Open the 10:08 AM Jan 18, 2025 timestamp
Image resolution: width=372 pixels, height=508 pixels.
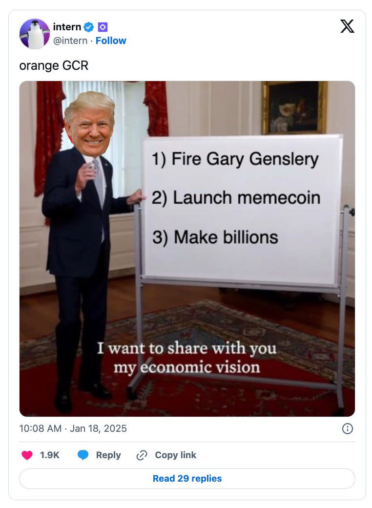point(73,428)
